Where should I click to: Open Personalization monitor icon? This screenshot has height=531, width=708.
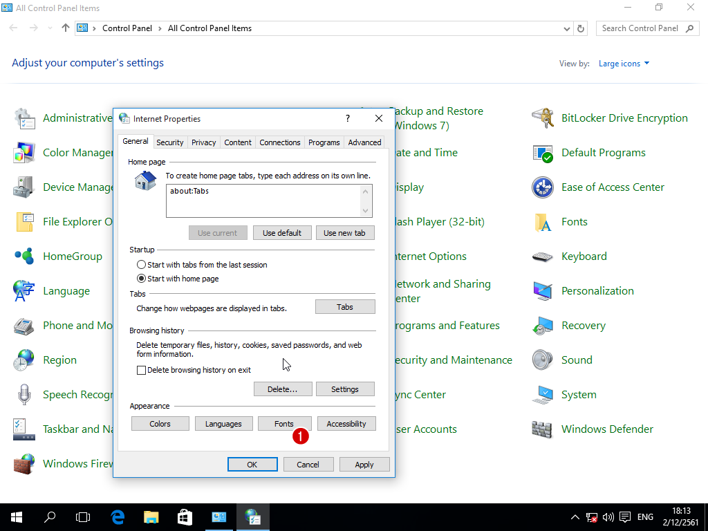tap(543, 291)
